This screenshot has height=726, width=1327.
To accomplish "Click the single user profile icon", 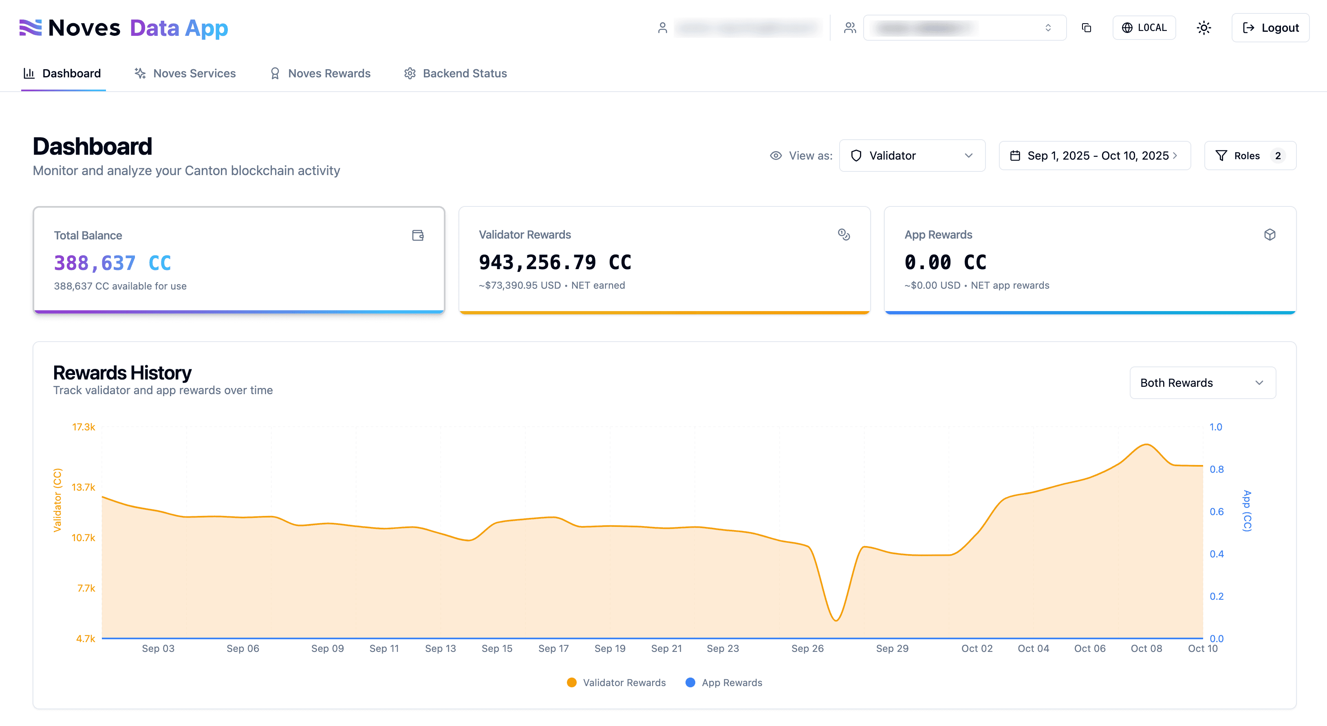I will [662, 28].
